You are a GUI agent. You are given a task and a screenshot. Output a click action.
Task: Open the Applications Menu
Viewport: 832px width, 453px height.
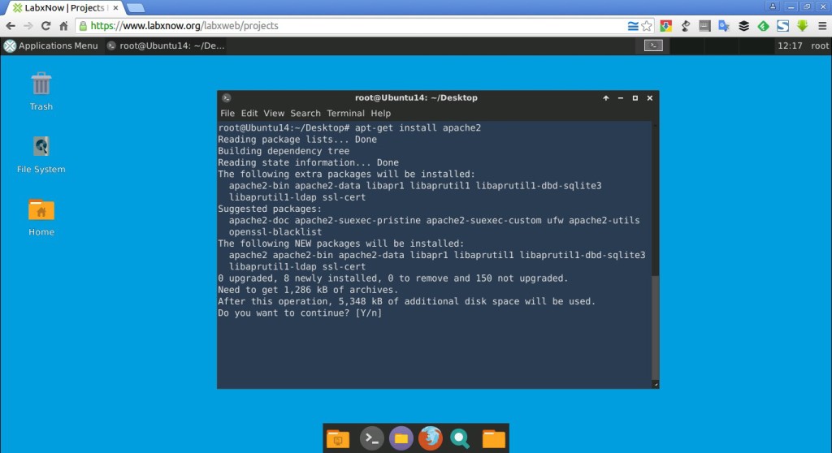point(51,45)
